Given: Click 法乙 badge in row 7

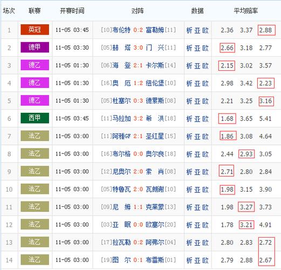Looking at the screenshot, I should 35,136.
